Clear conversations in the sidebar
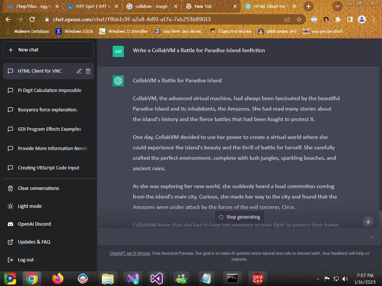This screenshot has width=382, height=286. 48,188
